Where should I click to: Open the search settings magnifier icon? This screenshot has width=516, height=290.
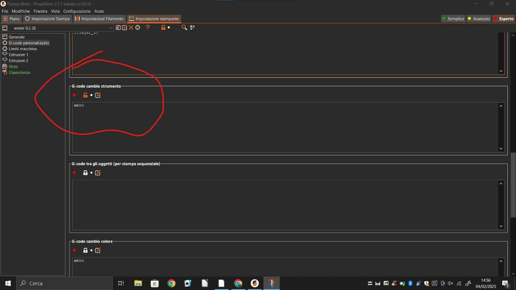pos(184,27)
